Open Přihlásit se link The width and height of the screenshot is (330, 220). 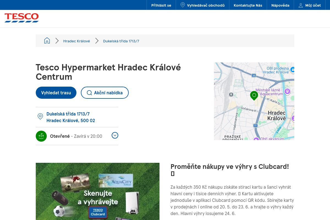(x=161, y=5)
